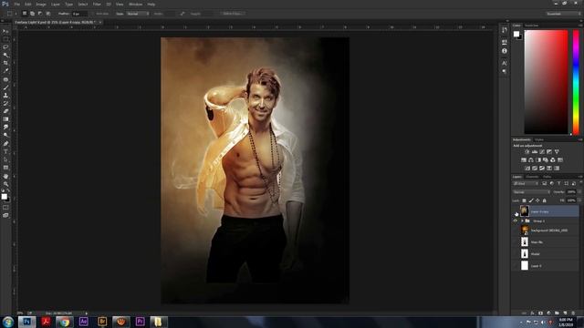Click the Create new layer icon
The image size is (584, 328).
click(565, 313)
